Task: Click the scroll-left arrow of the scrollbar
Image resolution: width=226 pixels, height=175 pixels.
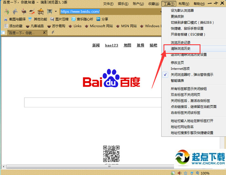Action: tap(4, 167)
